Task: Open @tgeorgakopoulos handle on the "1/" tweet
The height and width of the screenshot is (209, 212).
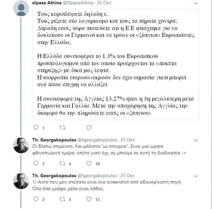Action: point(97,176)
